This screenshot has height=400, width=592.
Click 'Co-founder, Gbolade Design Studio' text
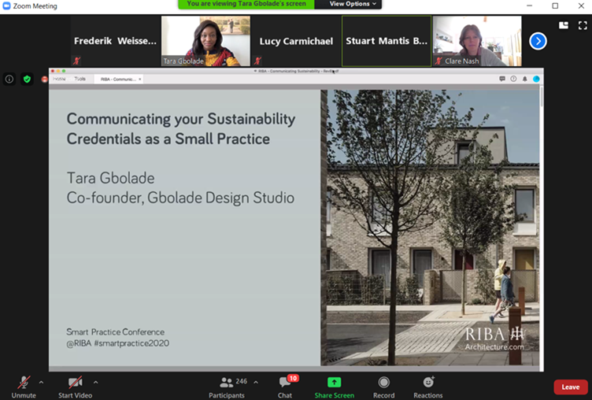pyautogui.click(x=180, y=198)
